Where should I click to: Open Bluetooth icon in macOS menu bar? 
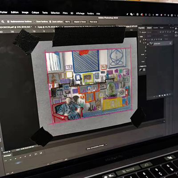click(153, 15)
